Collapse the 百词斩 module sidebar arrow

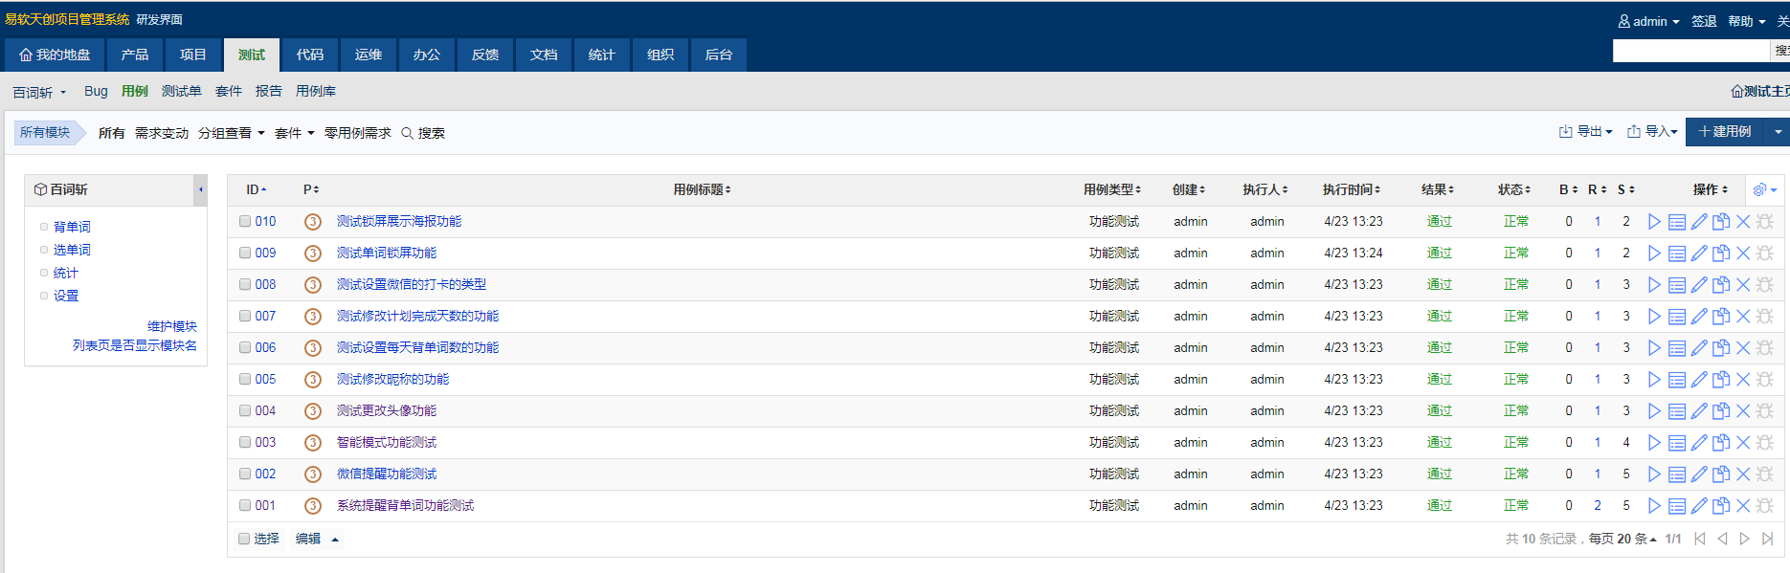[x=201, y=189]
